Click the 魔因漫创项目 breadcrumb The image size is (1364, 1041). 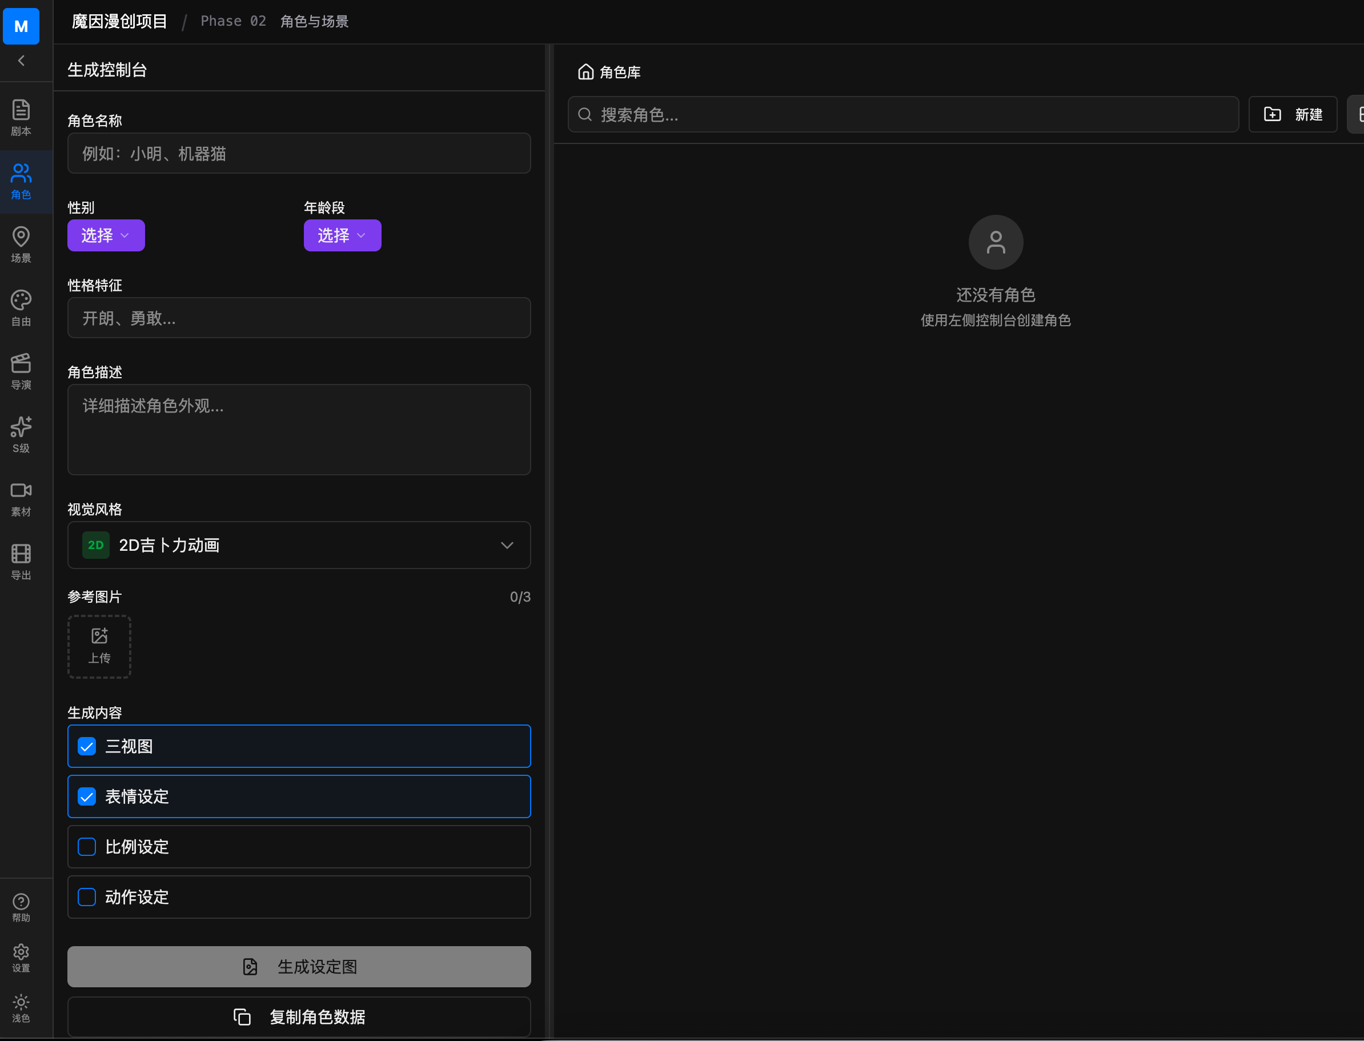pyautogui.click(x=119, y=22)
